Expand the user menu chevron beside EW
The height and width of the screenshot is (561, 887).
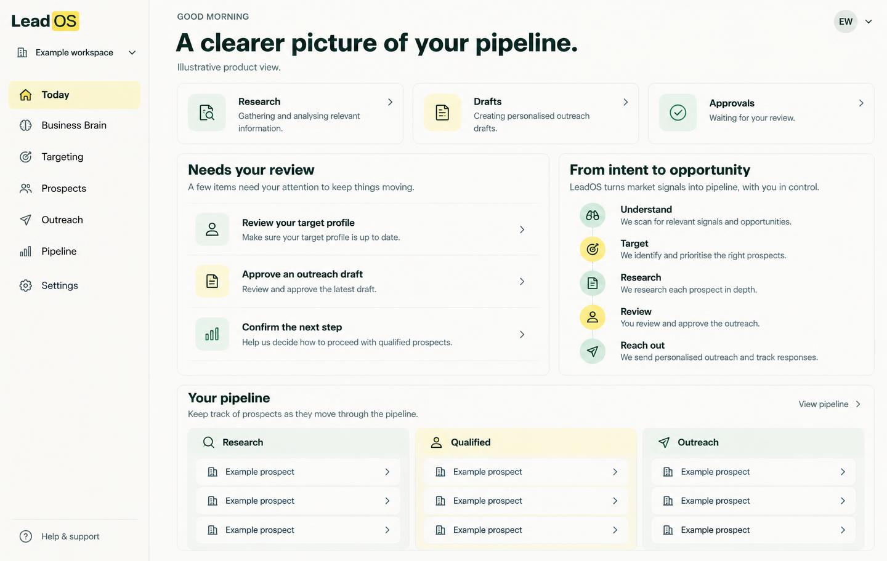[x=869, y=22]
